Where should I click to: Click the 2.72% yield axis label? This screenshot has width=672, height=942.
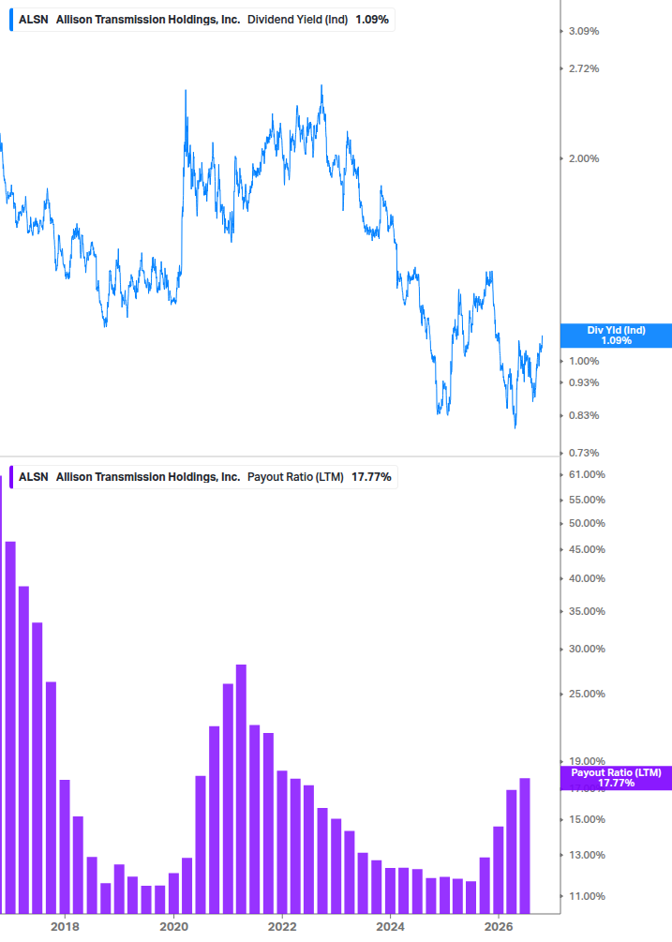click(x=584, y=69)
